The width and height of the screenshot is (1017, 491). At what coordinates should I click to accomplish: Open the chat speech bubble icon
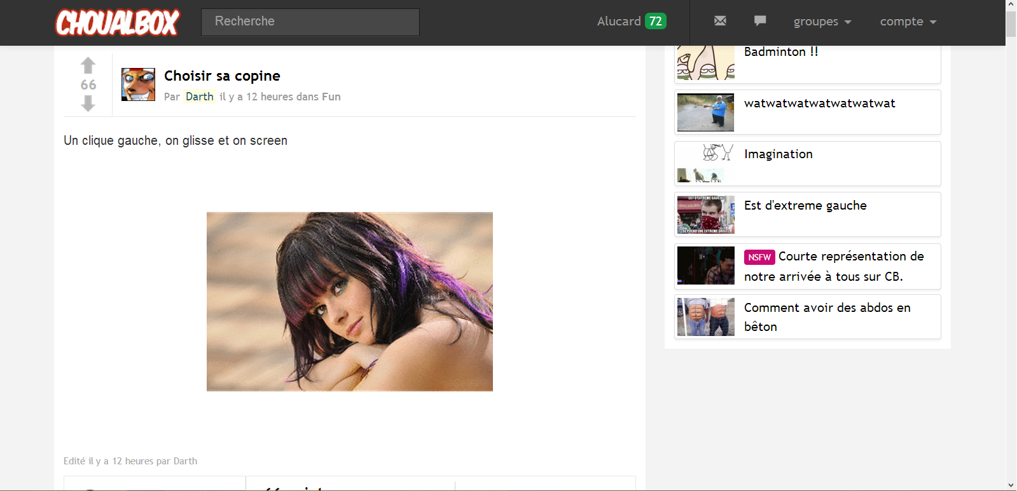[760, 21]
